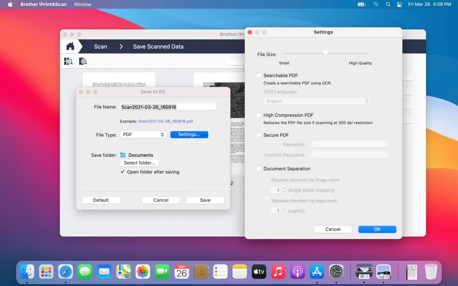Open Messages from the Dock
Screen dimensions: 458x286
point(85,272)
